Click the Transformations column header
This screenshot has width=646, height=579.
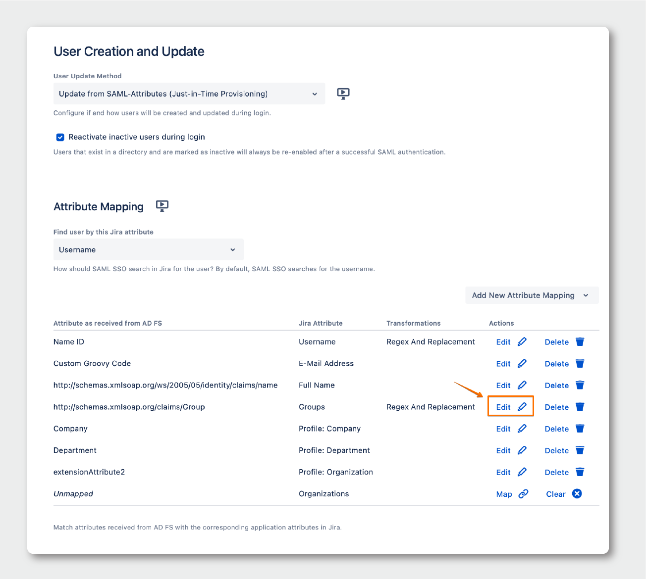tap(414, 323)
